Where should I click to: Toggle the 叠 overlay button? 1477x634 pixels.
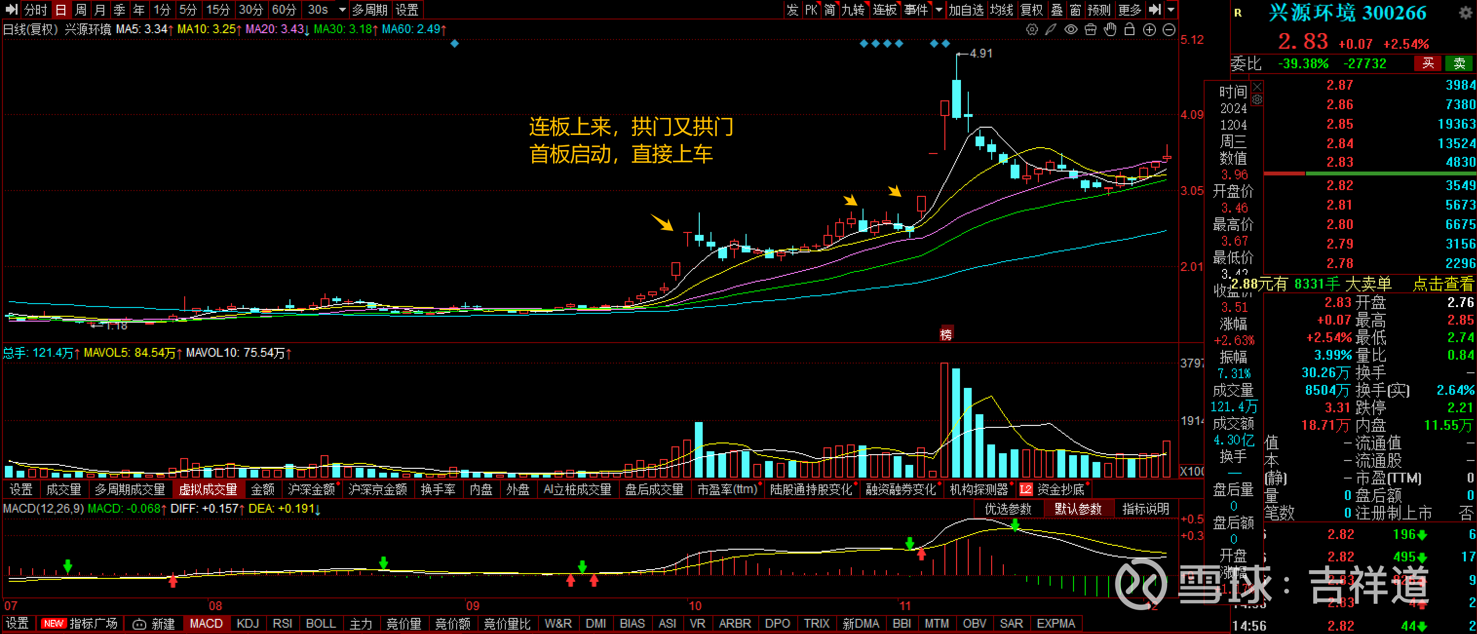point(1057,9)
